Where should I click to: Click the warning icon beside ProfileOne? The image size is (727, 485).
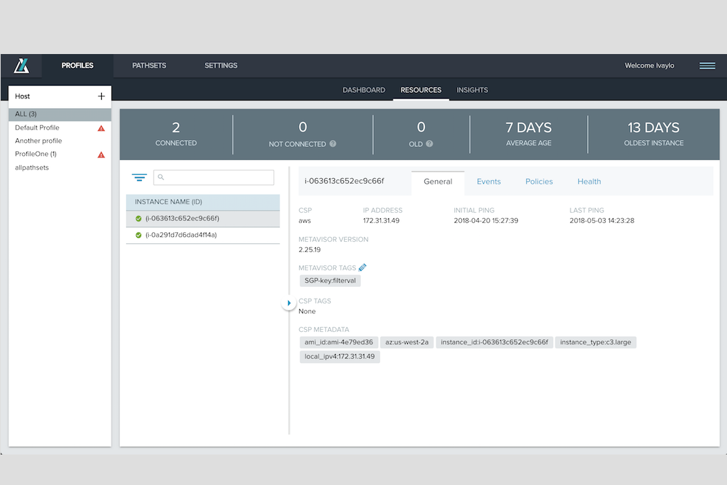pos(101,155)
